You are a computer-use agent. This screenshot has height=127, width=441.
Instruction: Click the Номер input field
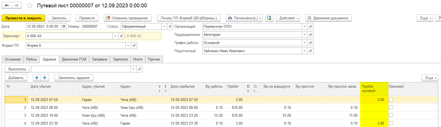93,27
